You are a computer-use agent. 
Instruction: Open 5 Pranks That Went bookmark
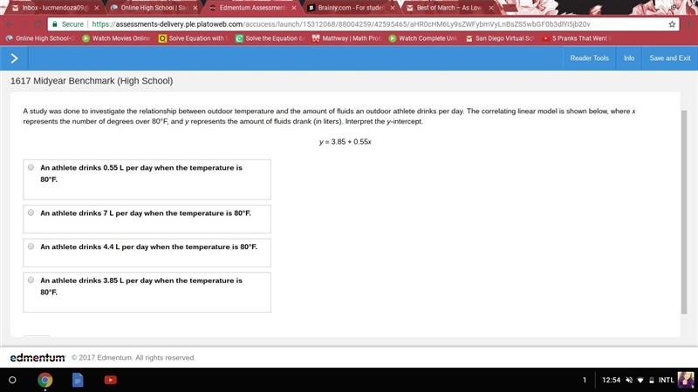point(577,38)
